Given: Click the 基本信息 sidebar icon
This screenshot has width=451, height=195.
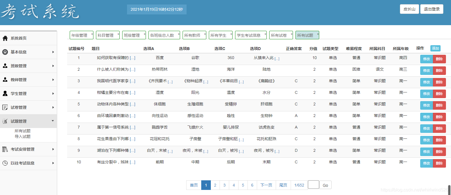Looking at the screenshot, I should (x=5, y=52).
